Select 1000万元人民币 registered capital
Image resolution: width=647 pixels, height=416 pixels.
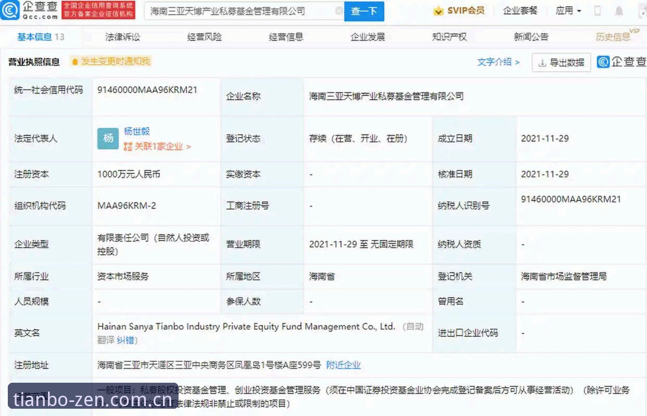129,174
